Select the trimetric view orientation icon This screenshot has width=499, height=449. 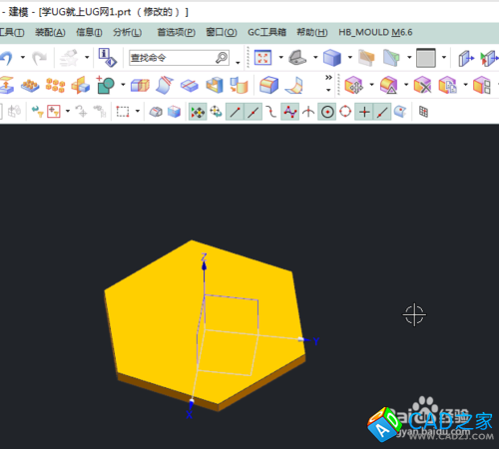pos(297,58)
